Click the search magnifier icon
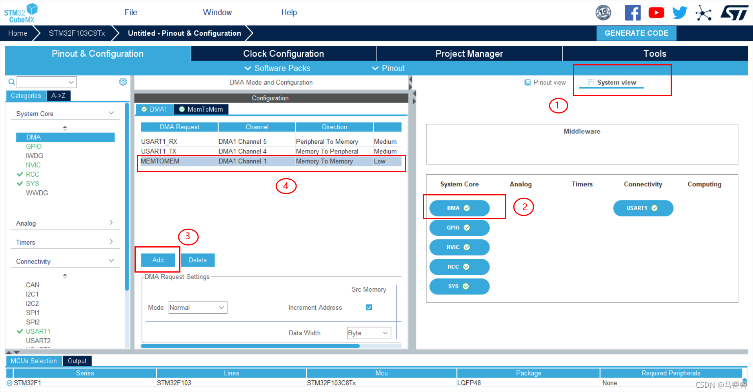The width and height of the screenshot is (753, 392). click(x=12, y=82)
